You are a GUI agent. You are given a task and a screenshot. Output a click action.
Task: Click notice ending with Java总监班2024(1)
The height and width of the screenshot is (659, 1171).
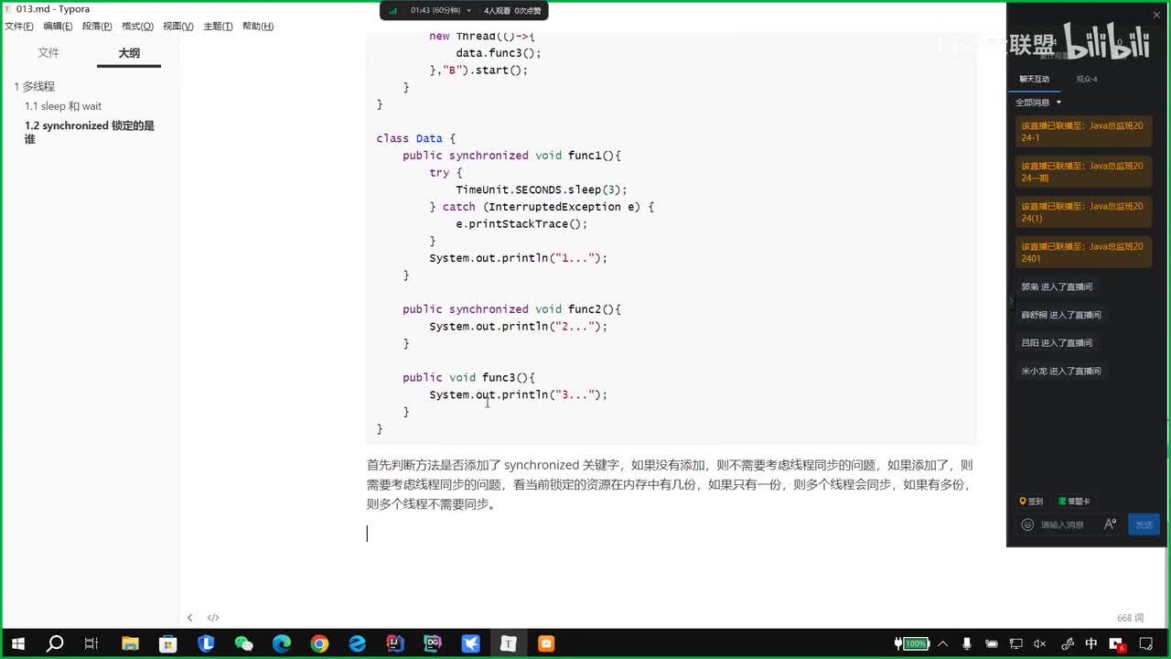[x=1082, y=212]
